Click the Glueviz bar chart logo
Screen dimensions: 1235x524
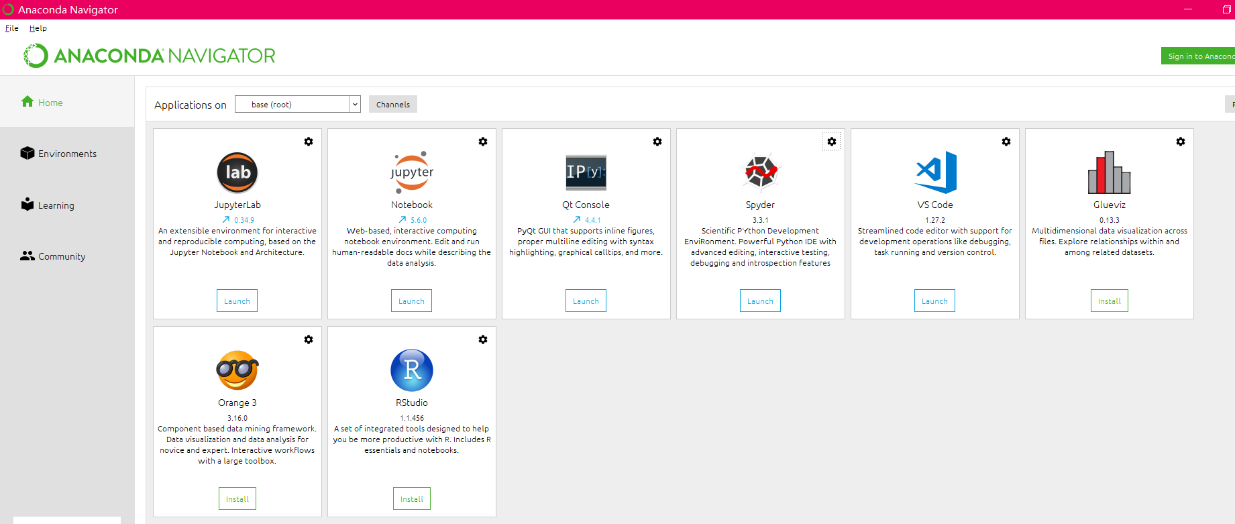[1110, 172]
